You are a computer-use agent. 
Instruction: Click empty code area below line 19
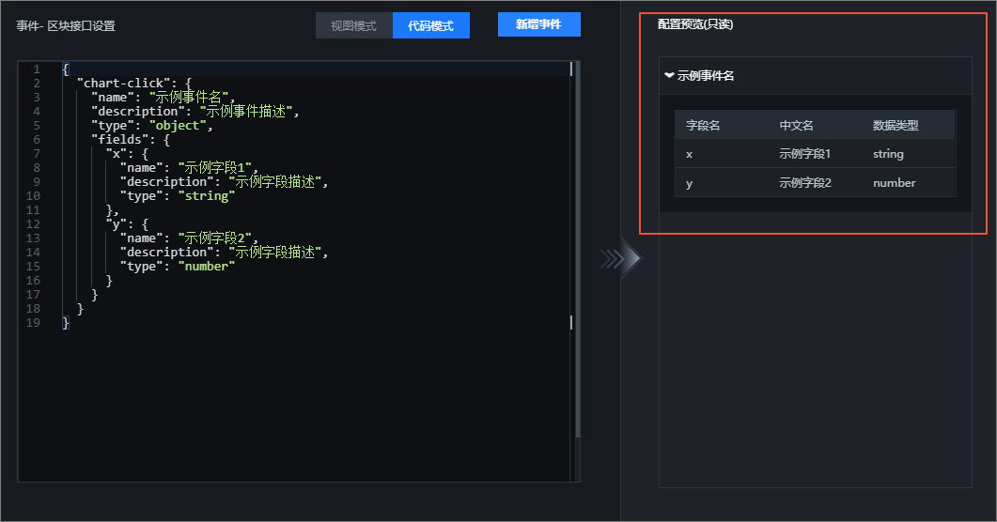click(292, 407)
